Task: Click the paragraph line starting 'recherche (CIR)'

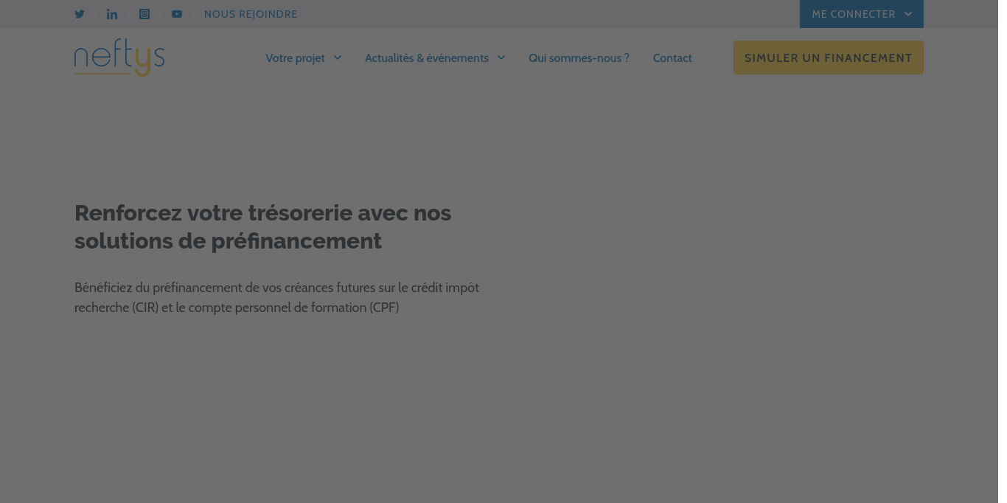Action: click(237, 308)
